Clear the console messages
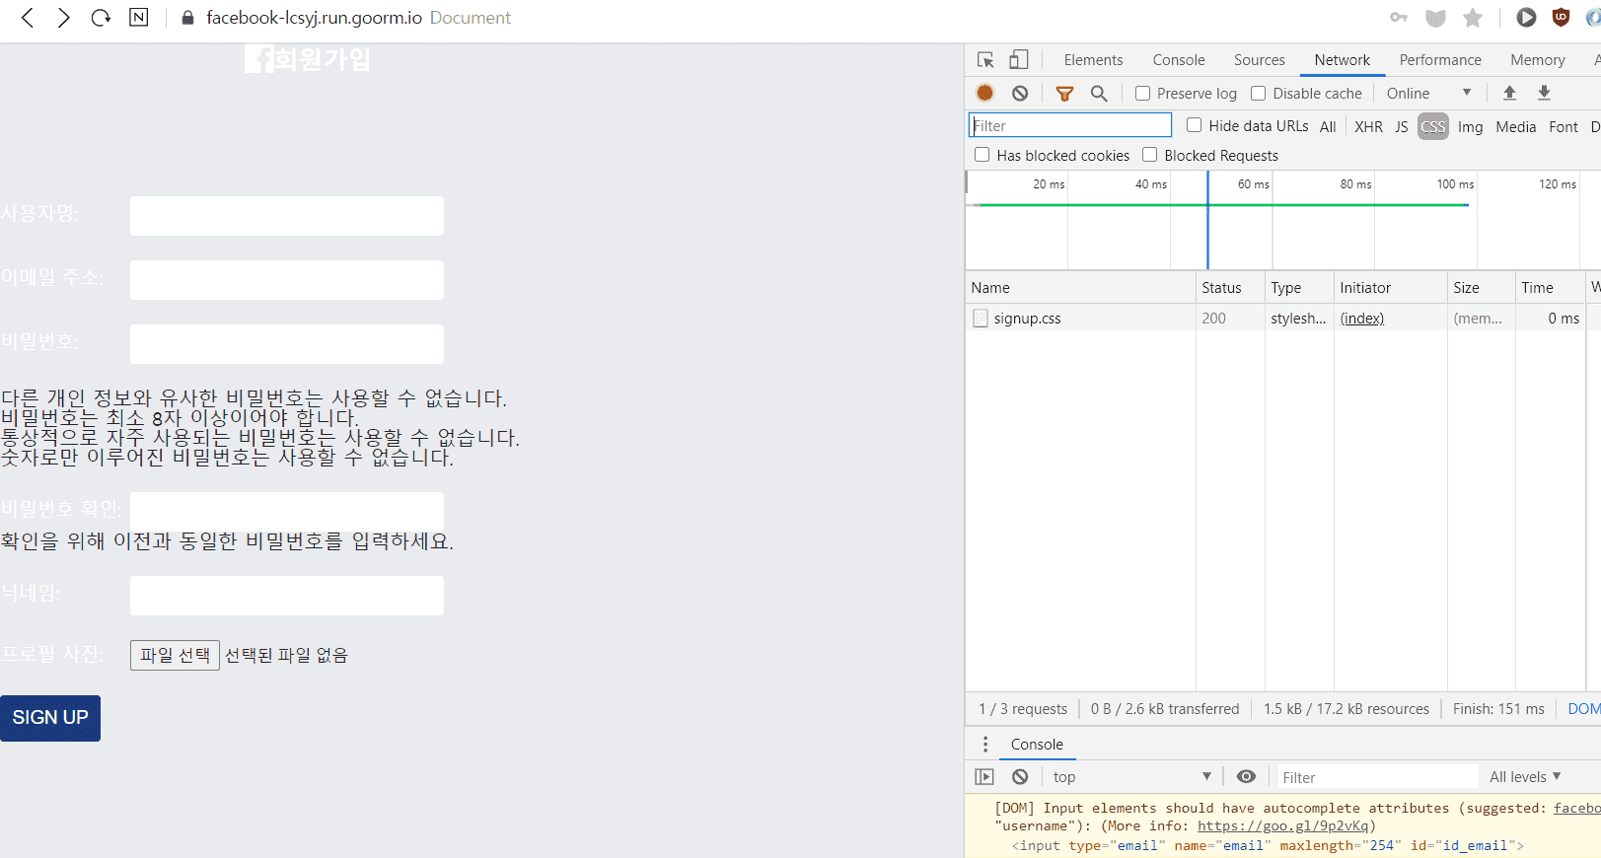This screenshot has width=1601, height=858. coord(1020,777)
